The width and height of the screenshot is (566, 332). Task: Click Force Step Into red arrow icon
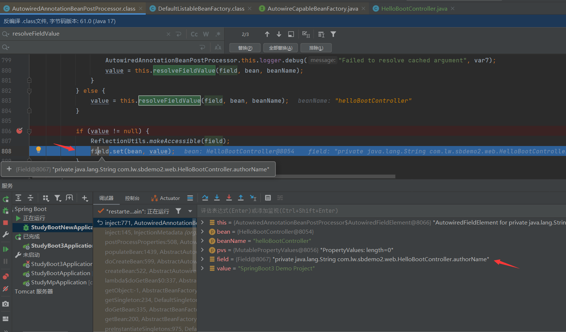(x=229, y=198)
